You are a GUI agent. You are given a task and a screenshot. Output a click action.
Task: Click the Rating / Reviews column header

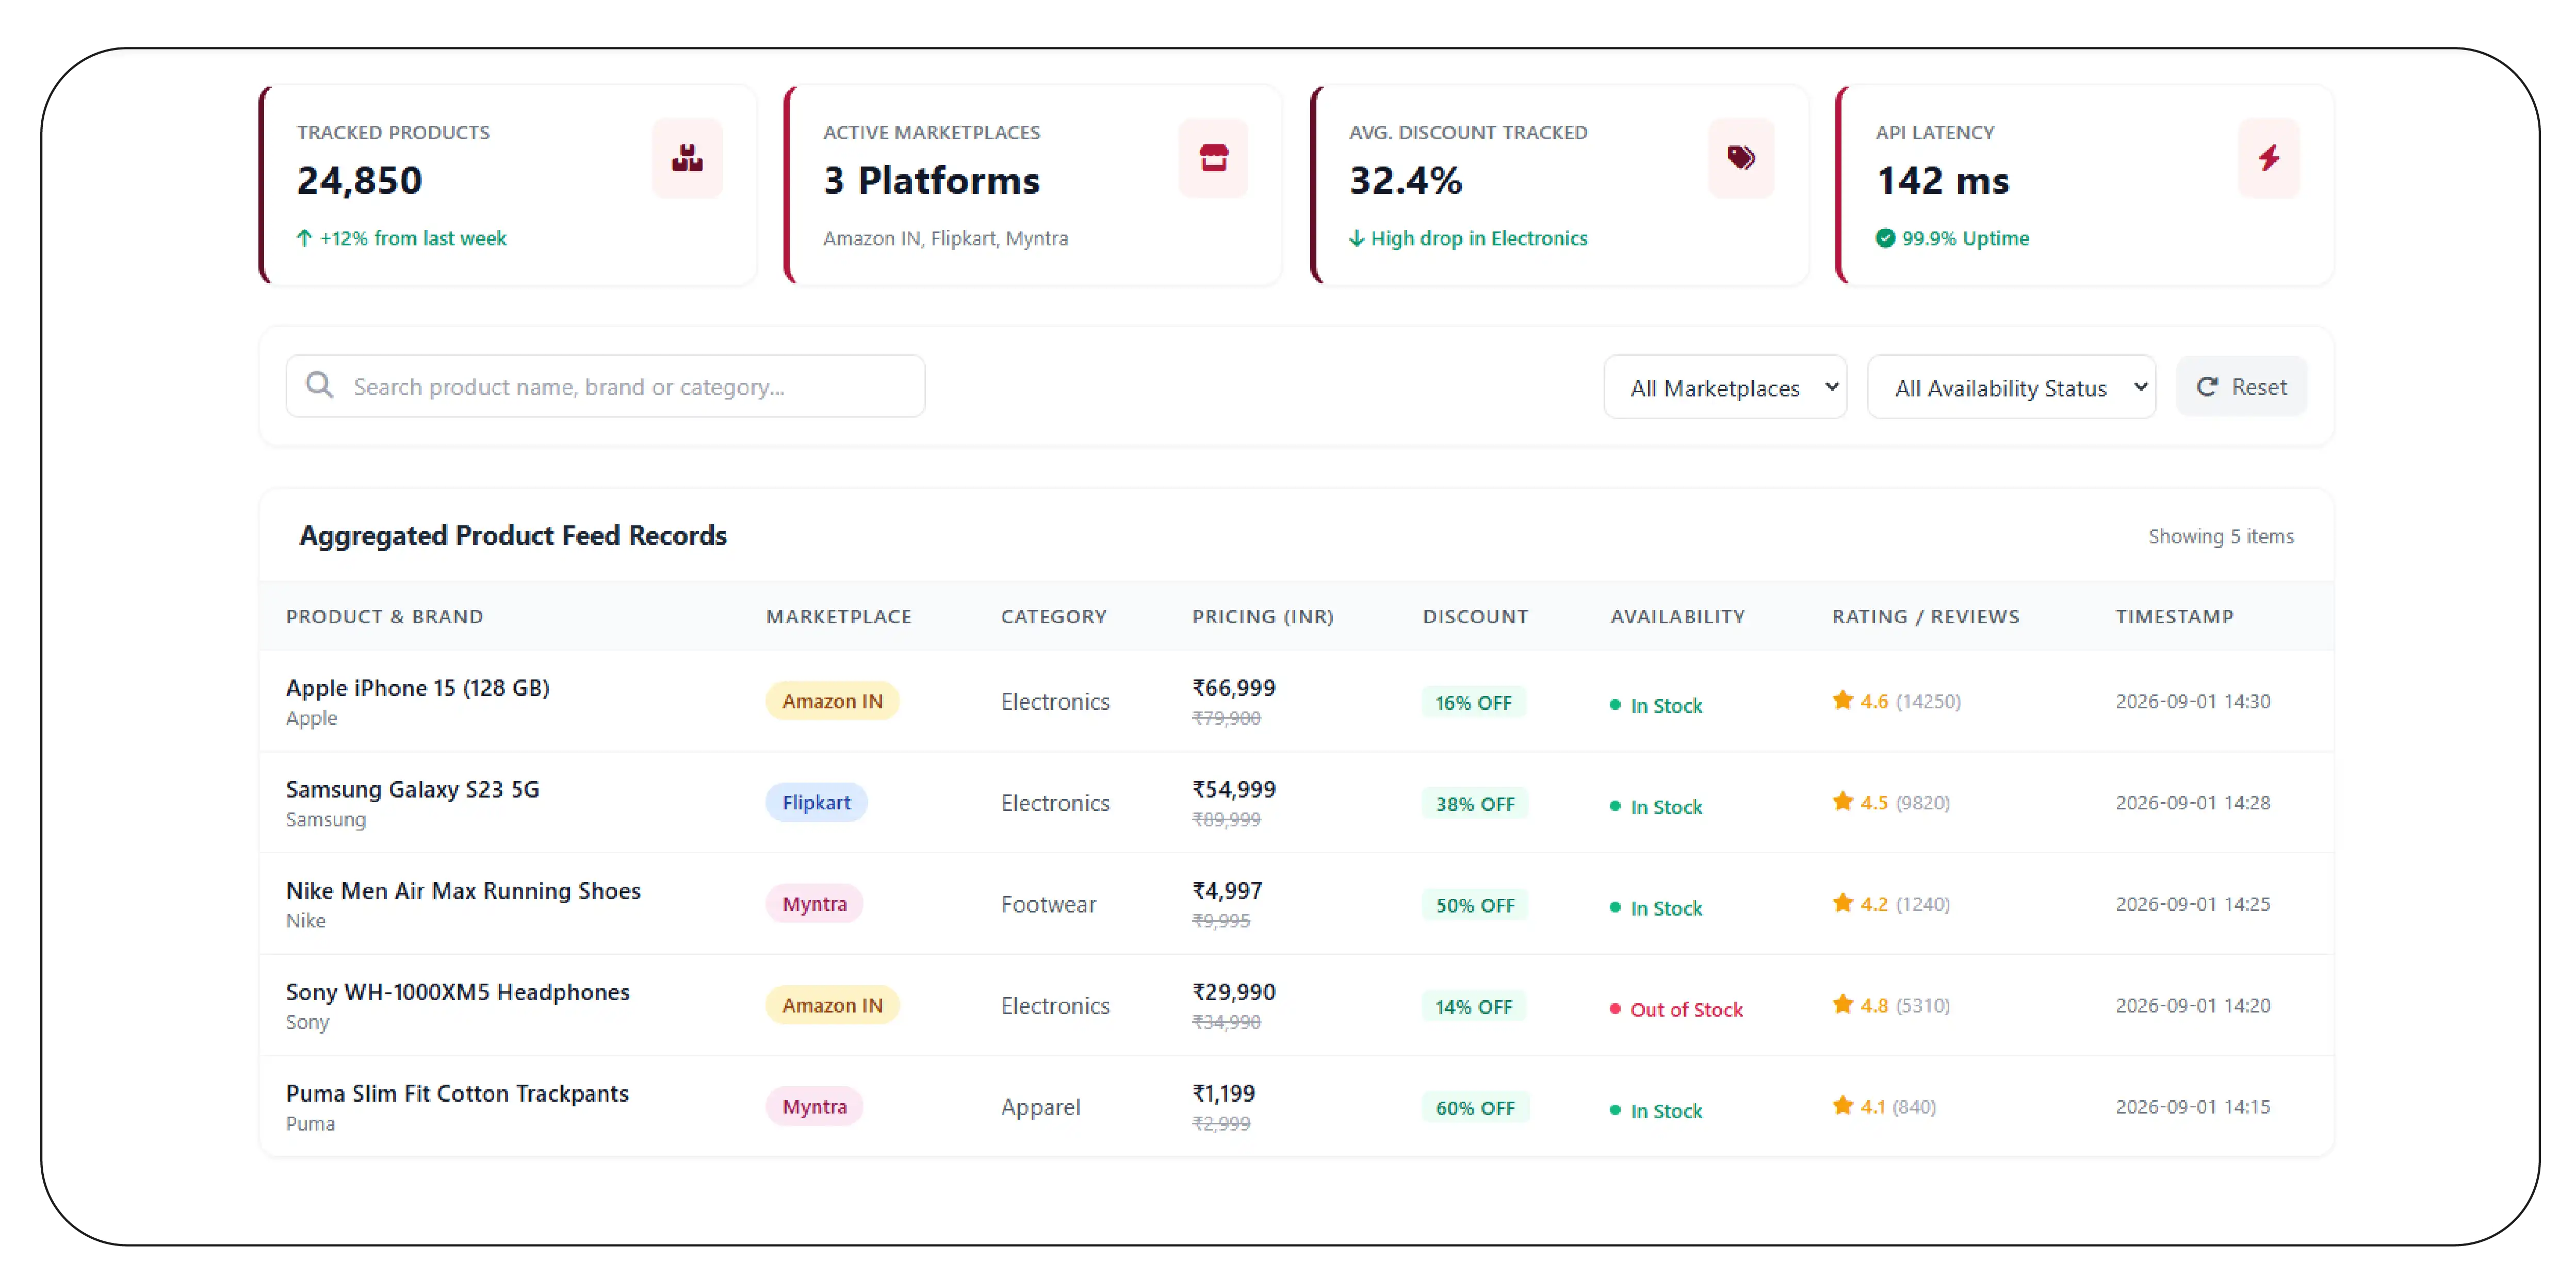click(x=1925, y=617)
